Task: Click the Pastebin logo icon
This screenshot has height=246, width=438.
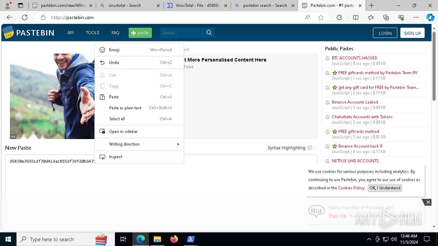Action: click(x=8, y=32)
